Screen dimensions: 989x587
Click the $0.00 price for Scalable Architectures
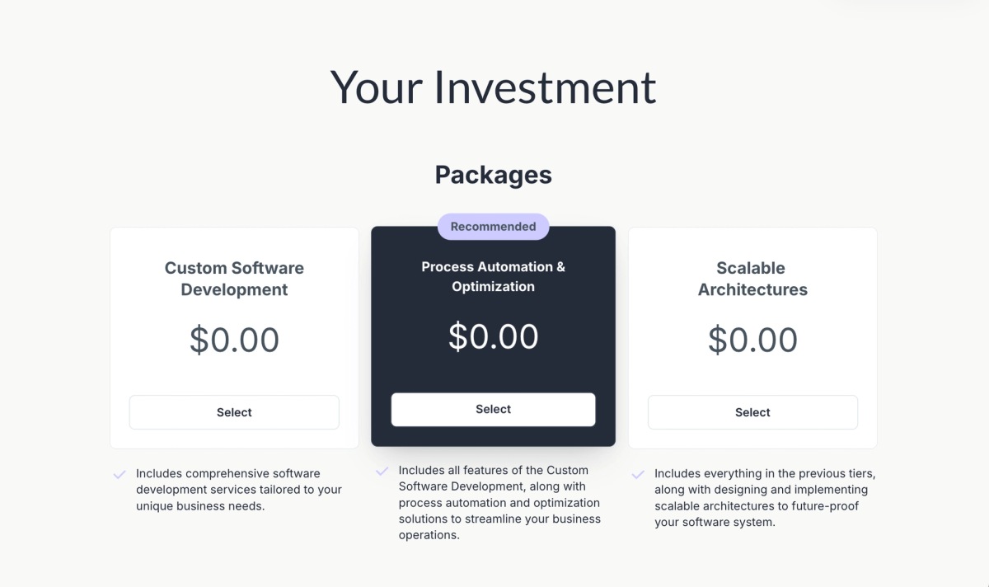[752, 340]
